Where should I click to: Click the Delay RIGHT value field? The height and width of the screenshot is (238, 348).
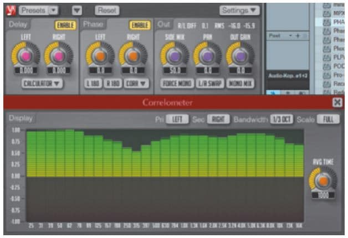point(59,70)
